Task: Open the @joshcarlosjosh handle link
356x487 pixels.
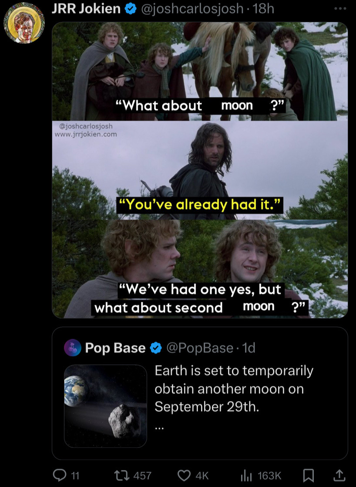Action: coord(192,9)
